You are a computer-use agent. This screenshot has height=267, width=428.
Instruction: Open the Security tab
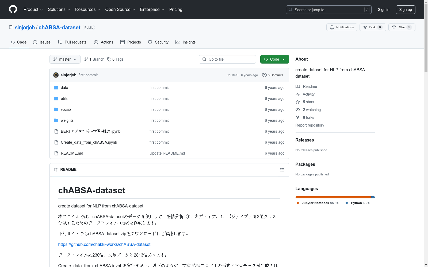(158, 42)
